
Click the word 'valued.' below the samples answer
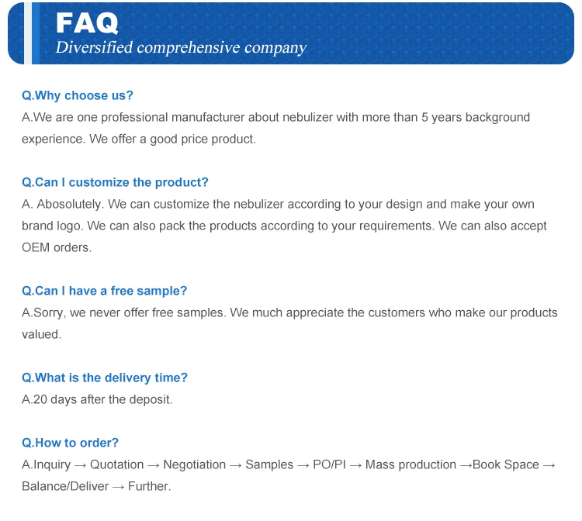coord(42,334)
